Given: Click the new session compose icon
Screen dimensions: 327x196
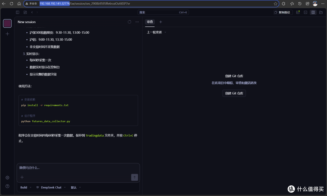Looking at the screenshot, I should coord(25,12).
